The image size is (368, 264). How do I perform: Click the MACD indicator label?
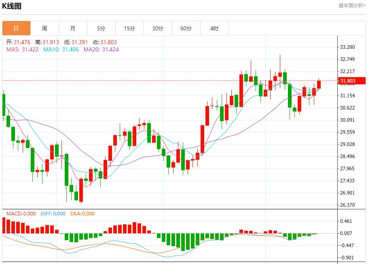21,214
